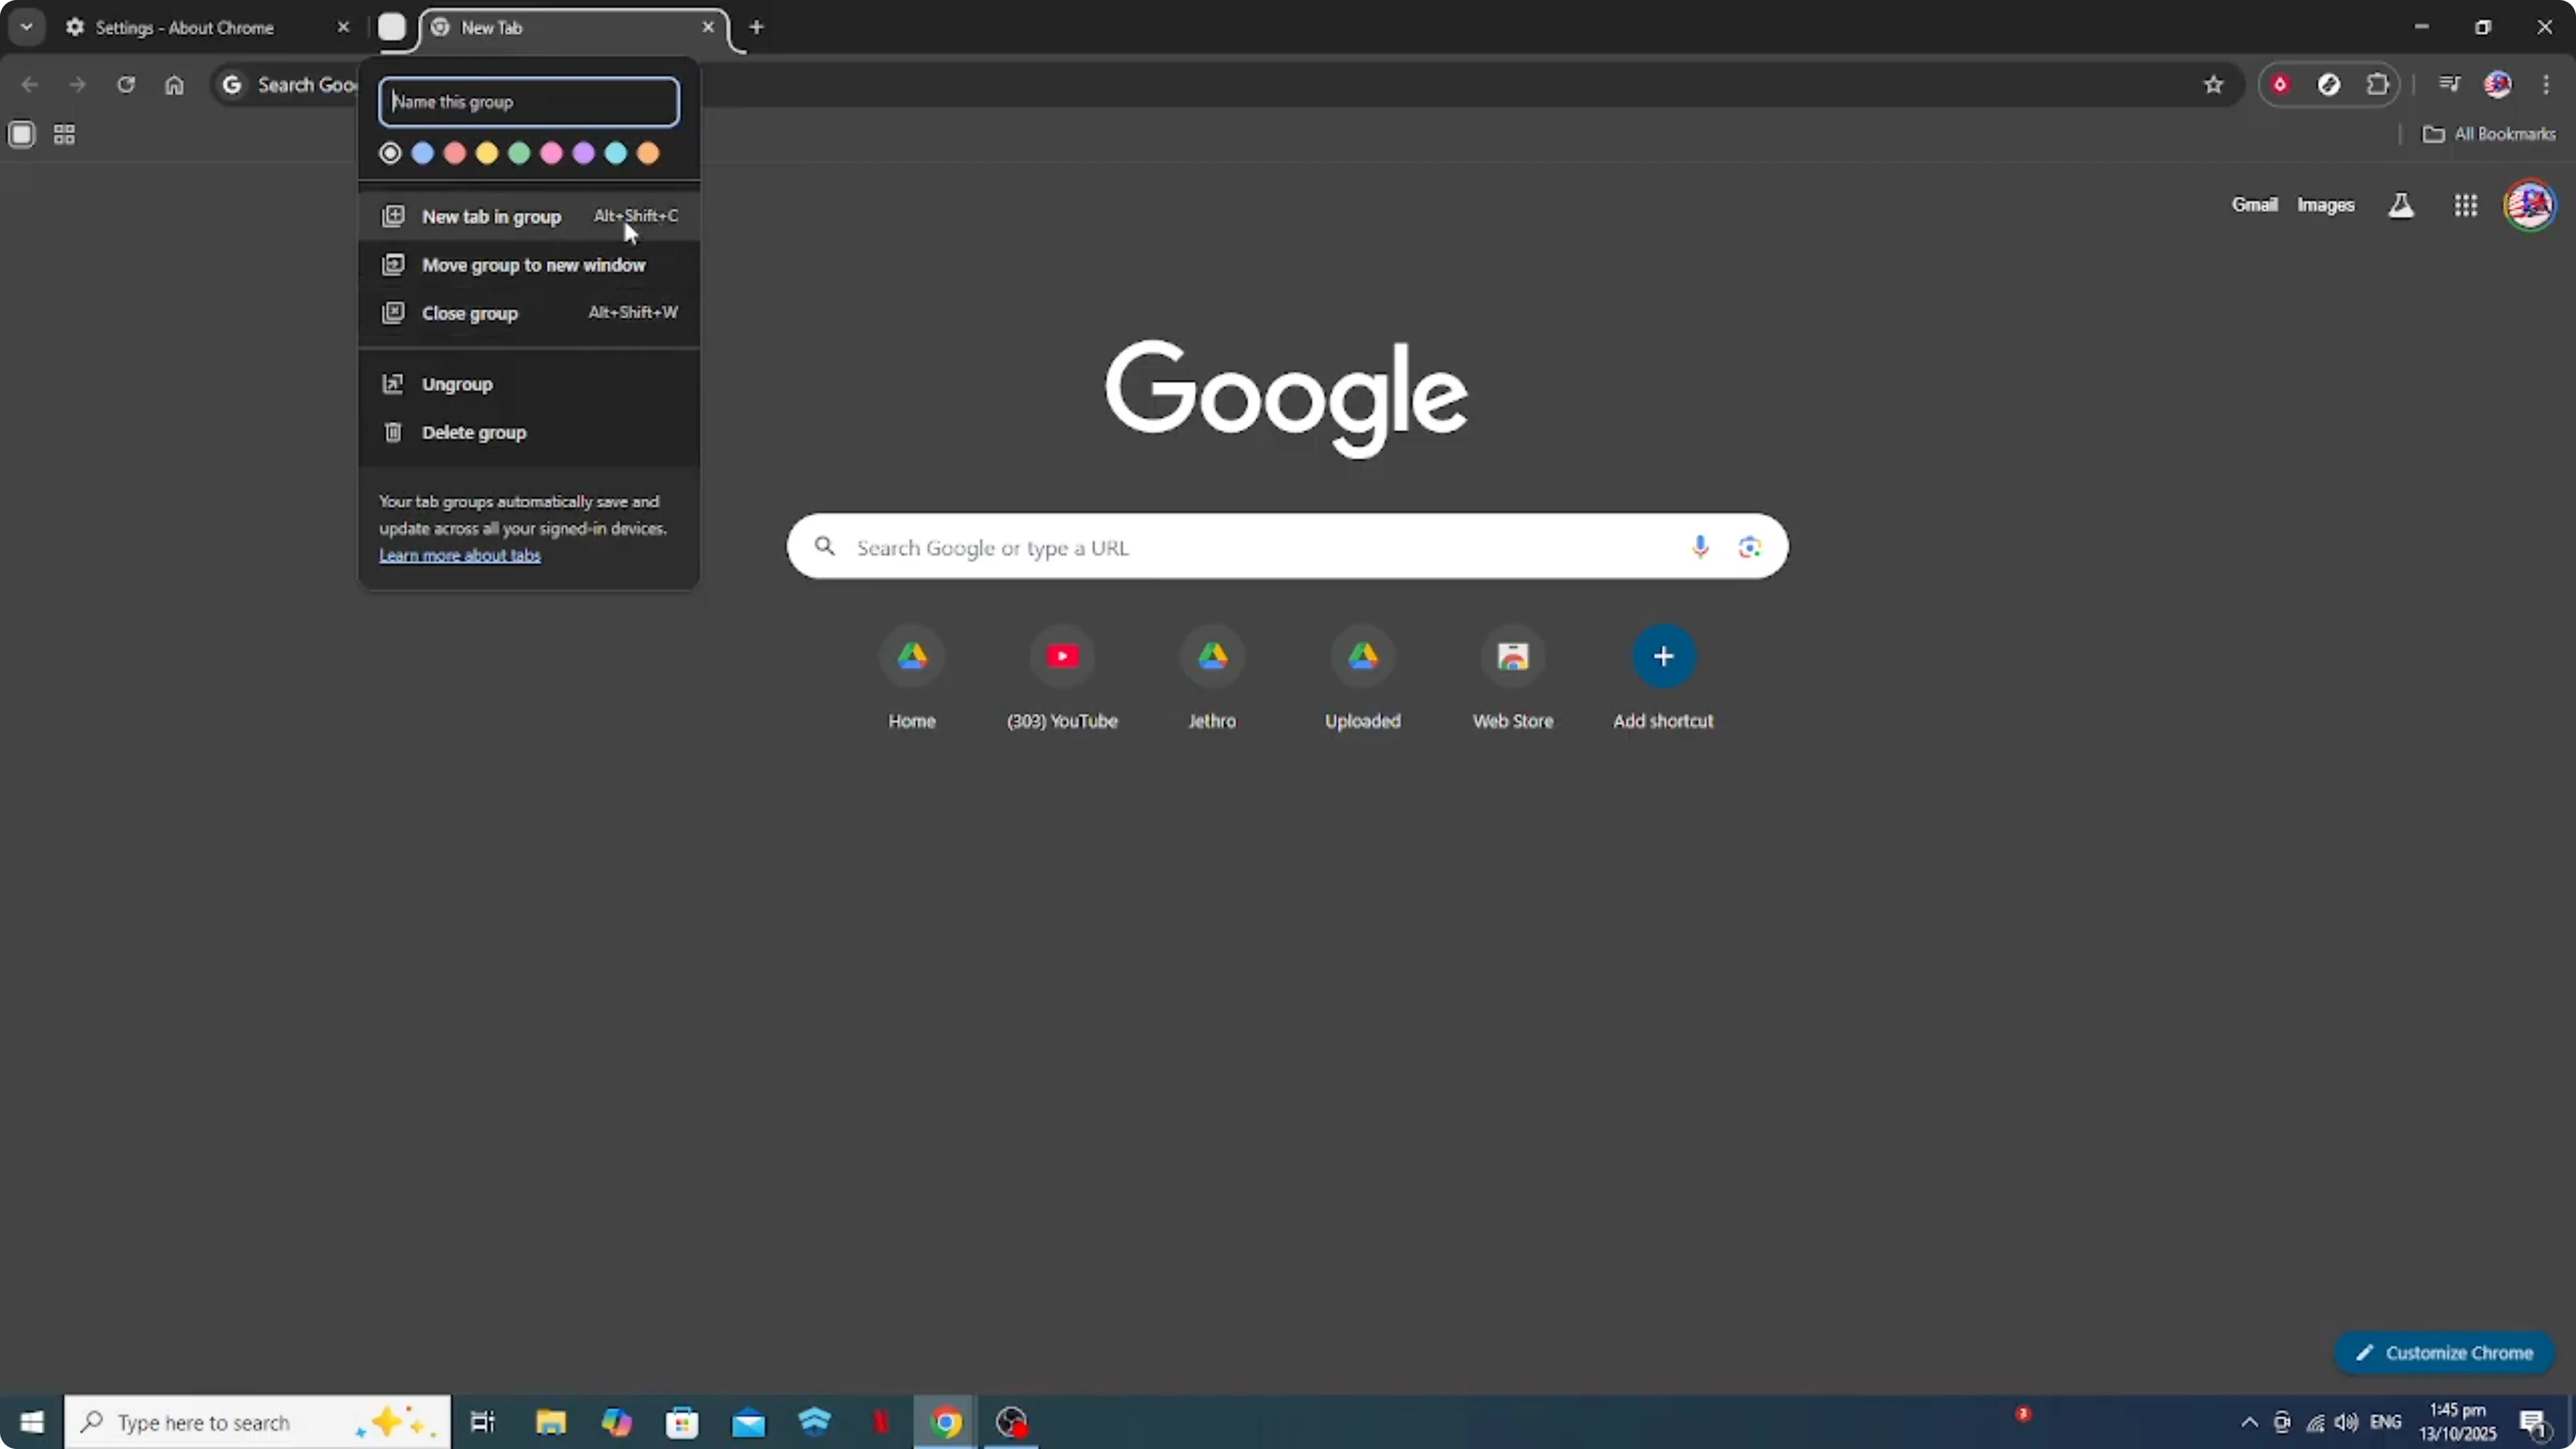
Task: Search by image with Google Lens
Action: 1749,547
